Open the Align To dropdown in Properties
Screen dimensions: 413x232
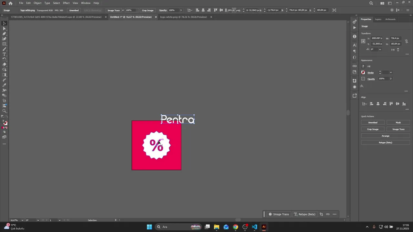365,104
